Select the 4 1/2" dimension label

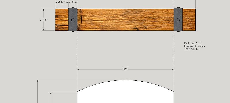[62, 2]
